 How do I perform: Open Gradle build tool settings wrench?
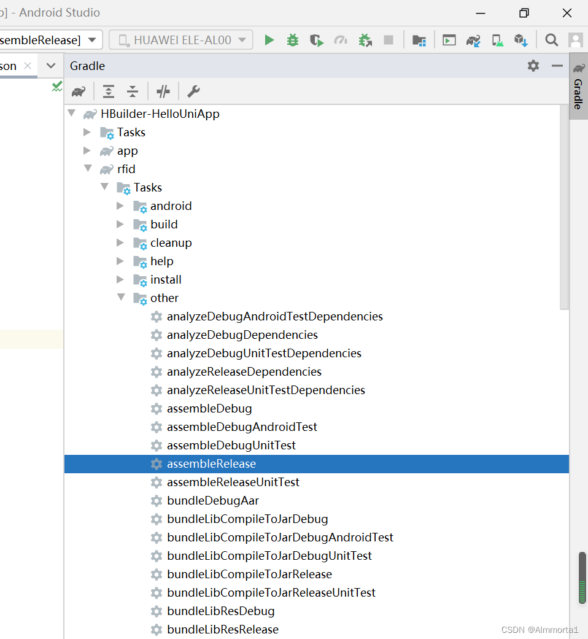point(193,91)
